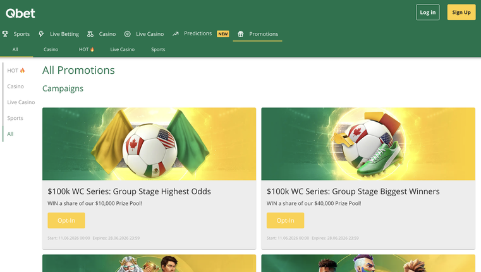The height and width of the screenshot is (272, 481).
Task: Click the Sports trophy icon
Action: (x=5, y=34)
